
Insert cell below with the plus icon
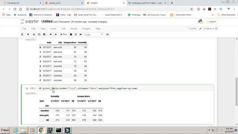(28, 35)
